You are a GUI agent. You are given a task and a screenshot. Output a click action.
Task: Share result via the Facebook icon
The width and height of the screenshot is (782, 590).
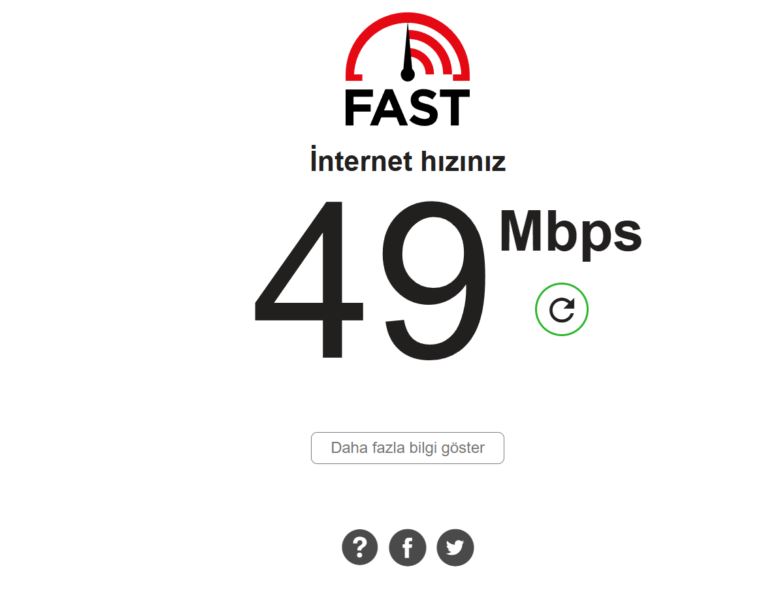(408, 547)
